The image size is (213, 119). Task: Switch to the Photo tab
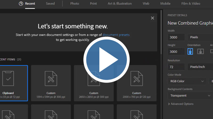click(x=75, y=4)
